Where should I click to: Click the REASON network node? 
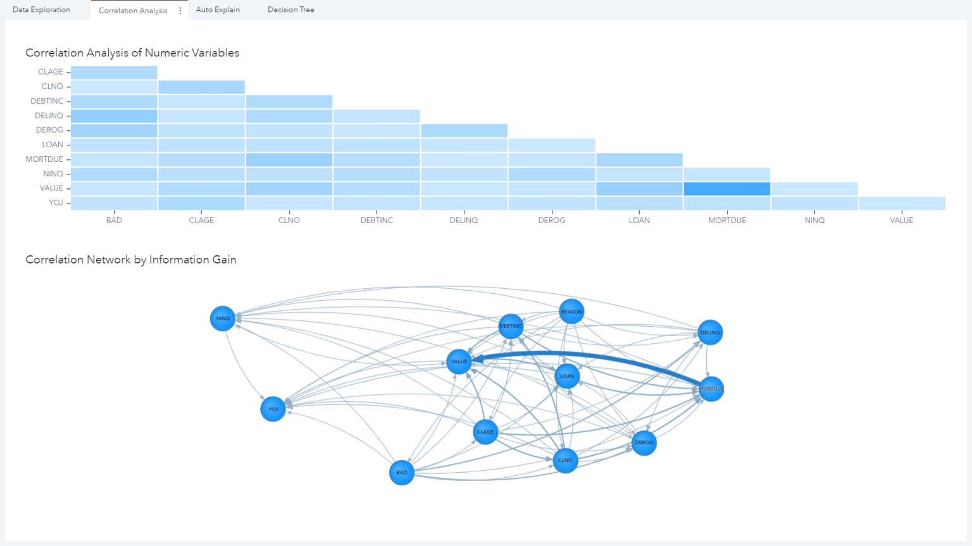571,312
